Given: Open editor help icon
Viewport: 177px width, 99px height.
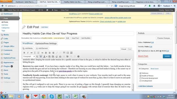Looking at the screenshot, I should point(78,56).
